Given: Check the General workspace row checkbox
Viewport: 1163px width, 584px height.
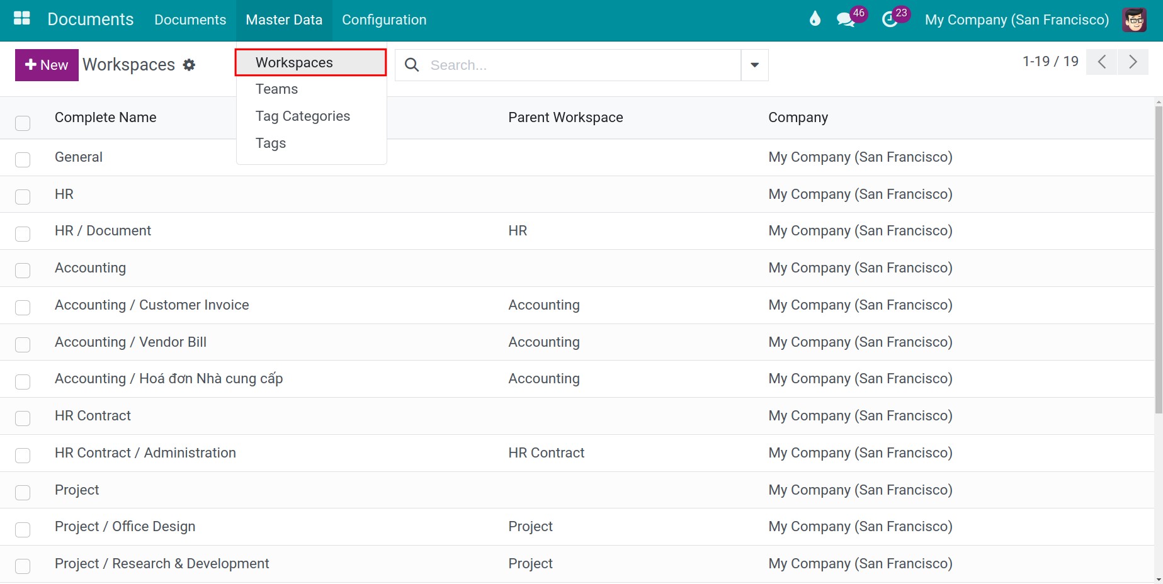Looking at the screenshot, I should [23, 160].
